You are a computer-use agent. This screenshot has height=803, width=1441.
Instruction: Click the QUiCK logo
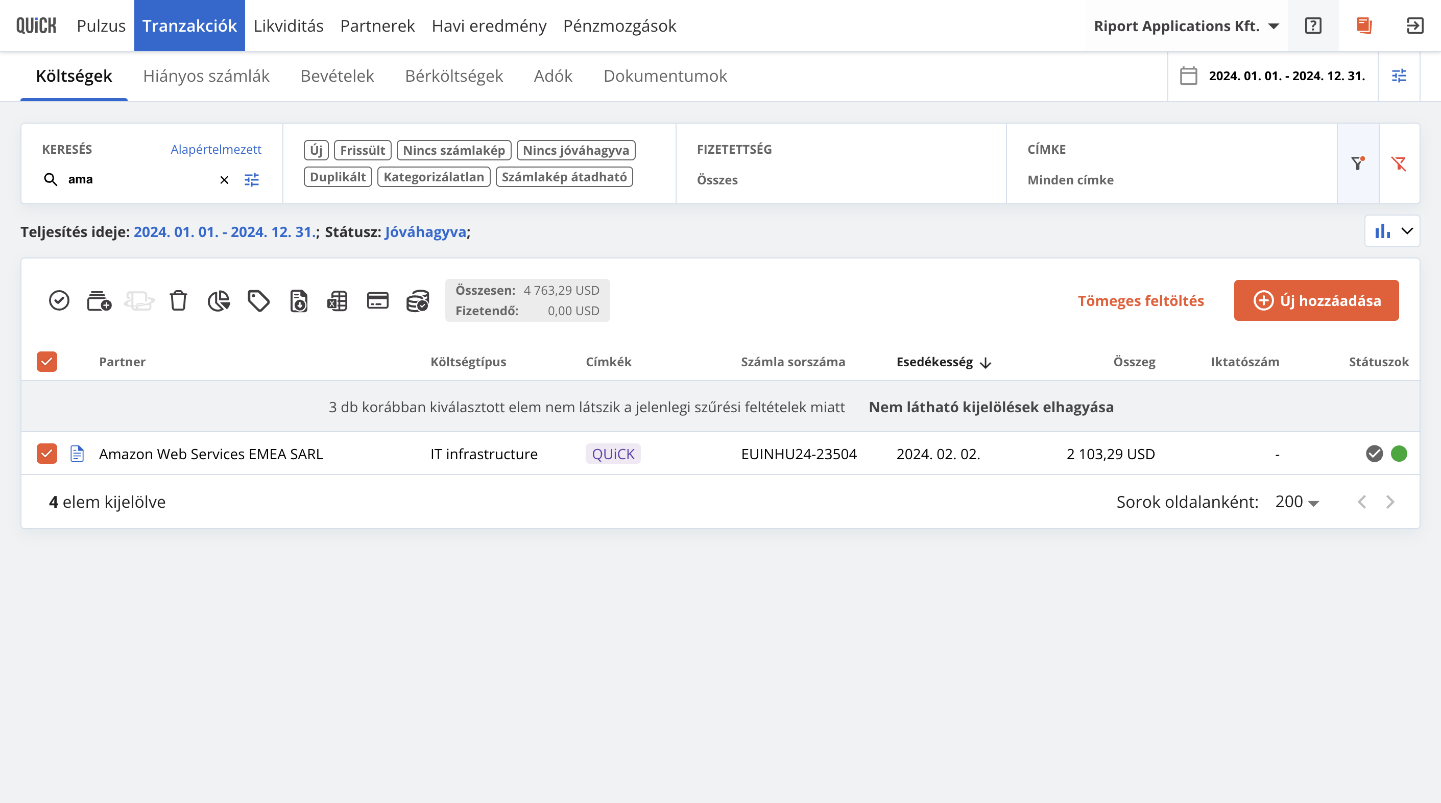pyautogui.click(x=36, y=26)
